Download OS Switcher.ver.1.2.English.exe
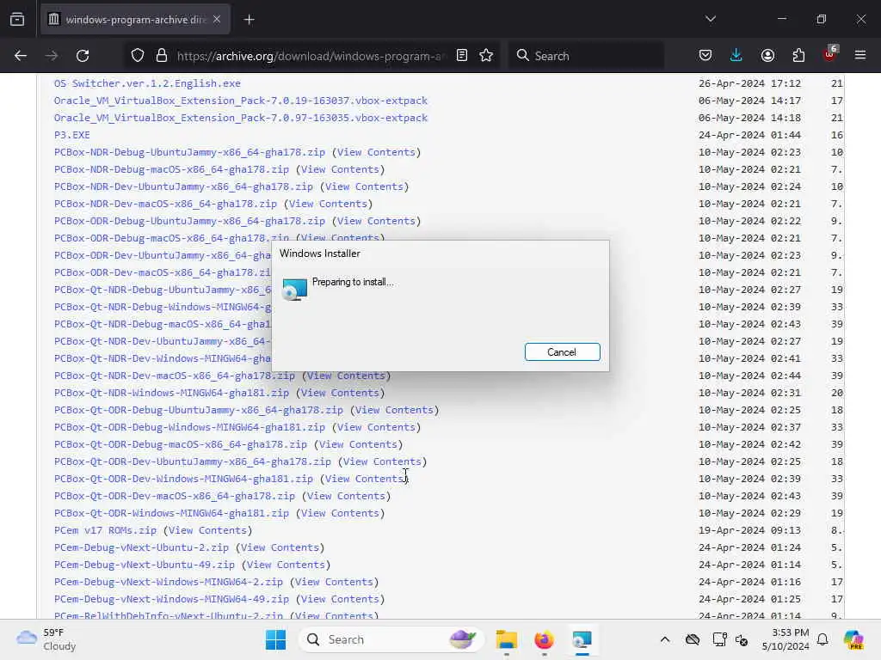 [147, 83]
